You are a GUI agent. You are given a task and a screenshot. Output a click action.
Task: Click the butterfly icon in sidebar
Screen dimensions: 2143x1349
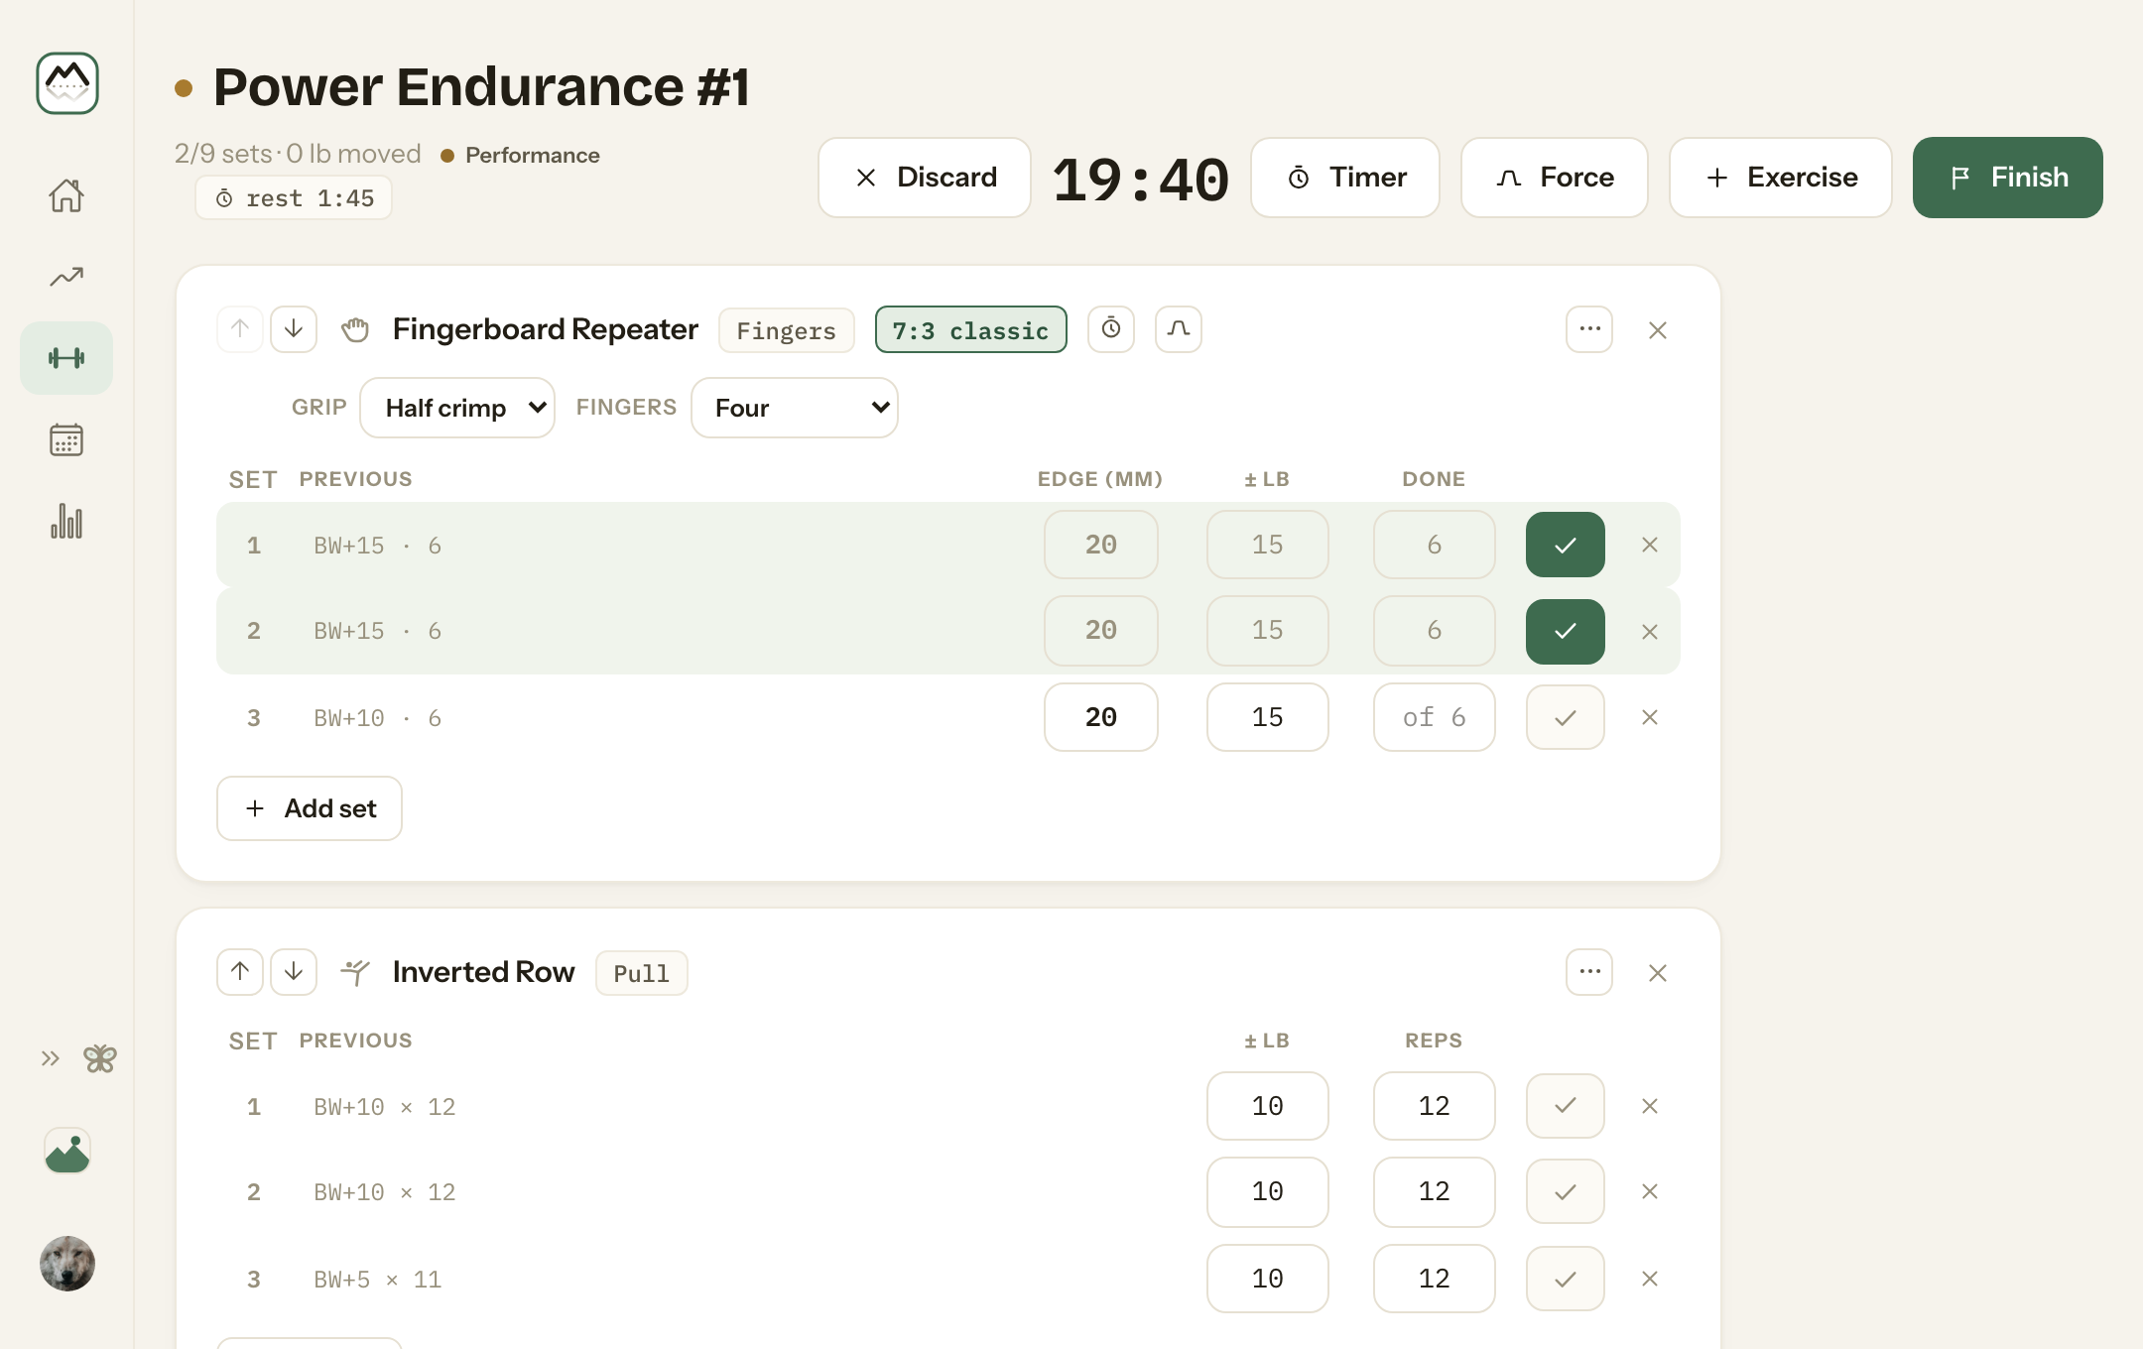pos(100,1058)
